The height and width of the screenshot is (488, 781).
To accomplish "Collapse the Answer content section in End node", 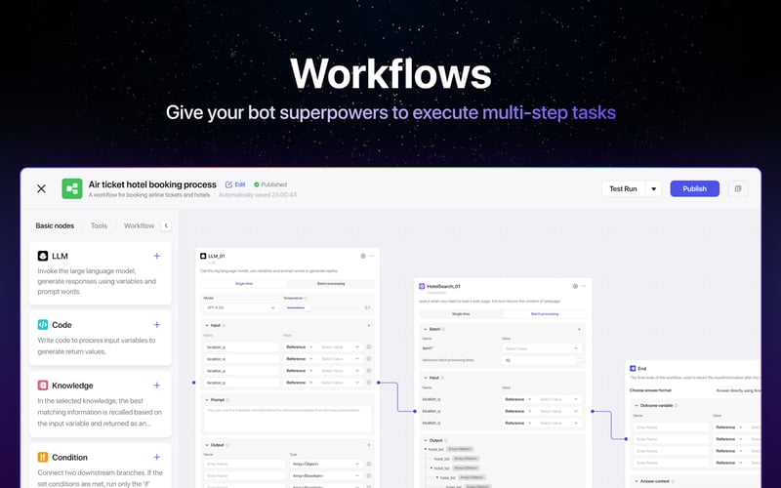I will click(637, 481).
